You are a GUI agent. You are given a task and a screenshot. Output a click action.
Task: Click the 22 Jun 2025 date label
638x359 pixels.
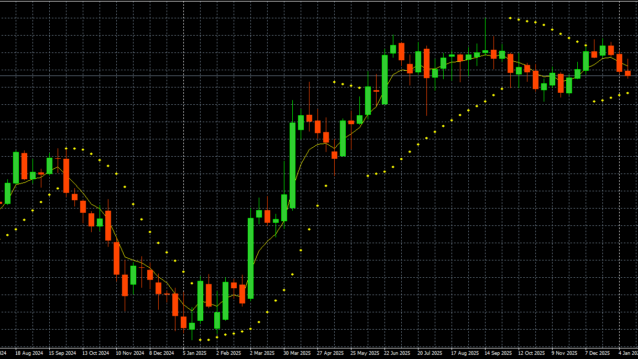pos(398,353)
